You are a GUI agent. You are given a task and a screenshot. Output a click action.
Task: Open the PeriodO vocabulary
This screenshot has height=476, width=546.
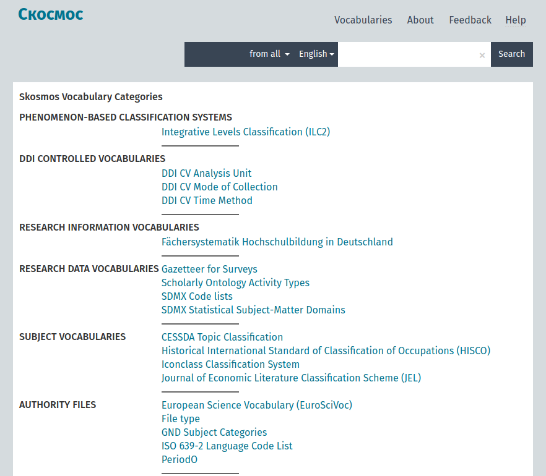180,459
